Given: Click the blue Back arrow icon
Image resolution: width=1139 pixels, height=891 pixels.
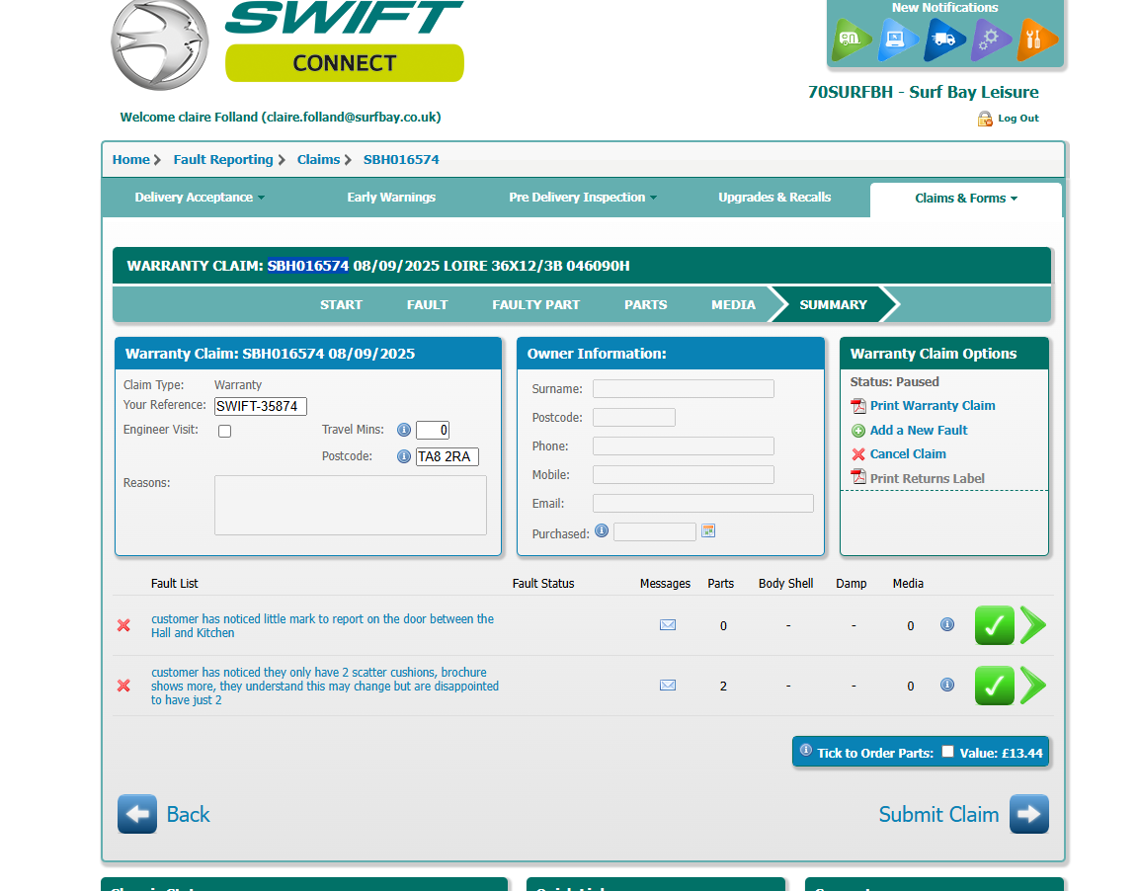Looking at the screenshot, I should [x=137, y=814].
